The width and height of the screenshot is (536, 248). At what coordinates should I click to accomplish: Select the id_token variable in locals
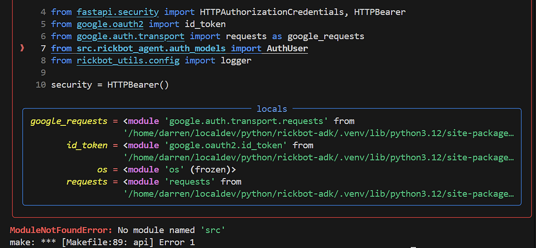click(87, 145)
